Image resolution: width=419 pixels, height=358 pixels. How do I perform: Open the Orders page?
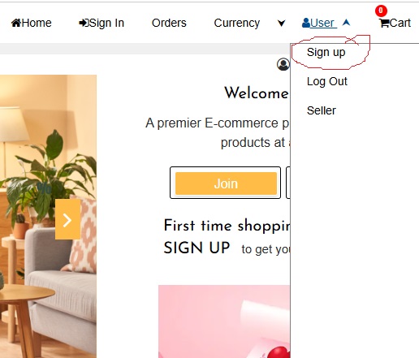(x=169, y=23)
